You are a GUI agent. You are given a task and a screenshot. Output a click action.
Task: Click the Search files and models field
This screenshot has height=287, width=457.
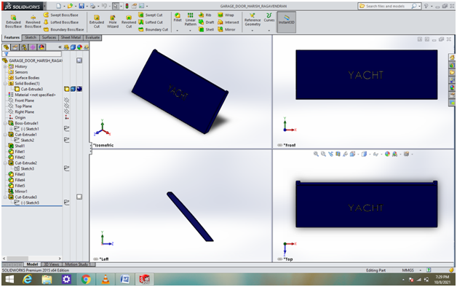tap(385, 6)
